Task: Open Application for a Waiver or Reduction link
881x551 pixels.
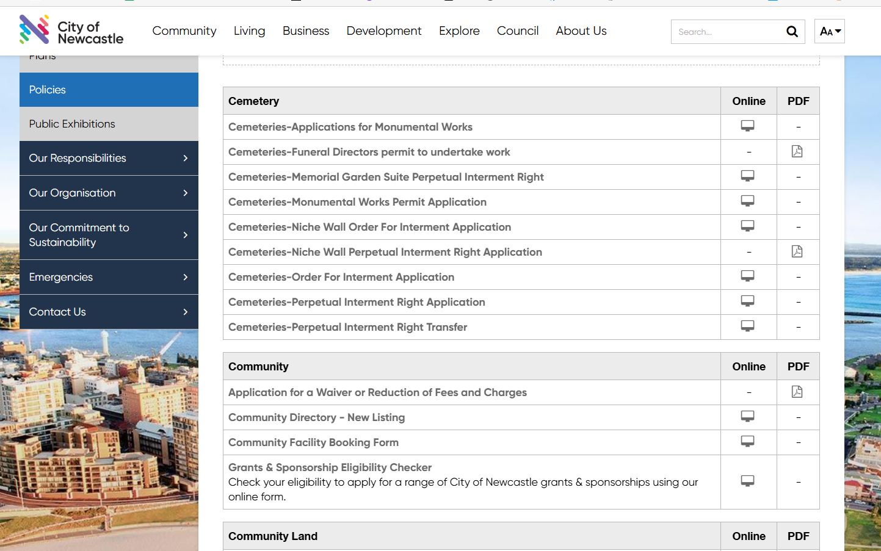Action: tap(377, 392)
